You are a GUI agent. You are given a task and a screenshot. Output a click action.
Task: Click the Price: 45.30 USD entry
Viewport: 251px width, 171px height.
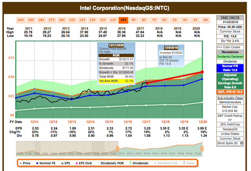pyautogui.click(x=230, y=27)
